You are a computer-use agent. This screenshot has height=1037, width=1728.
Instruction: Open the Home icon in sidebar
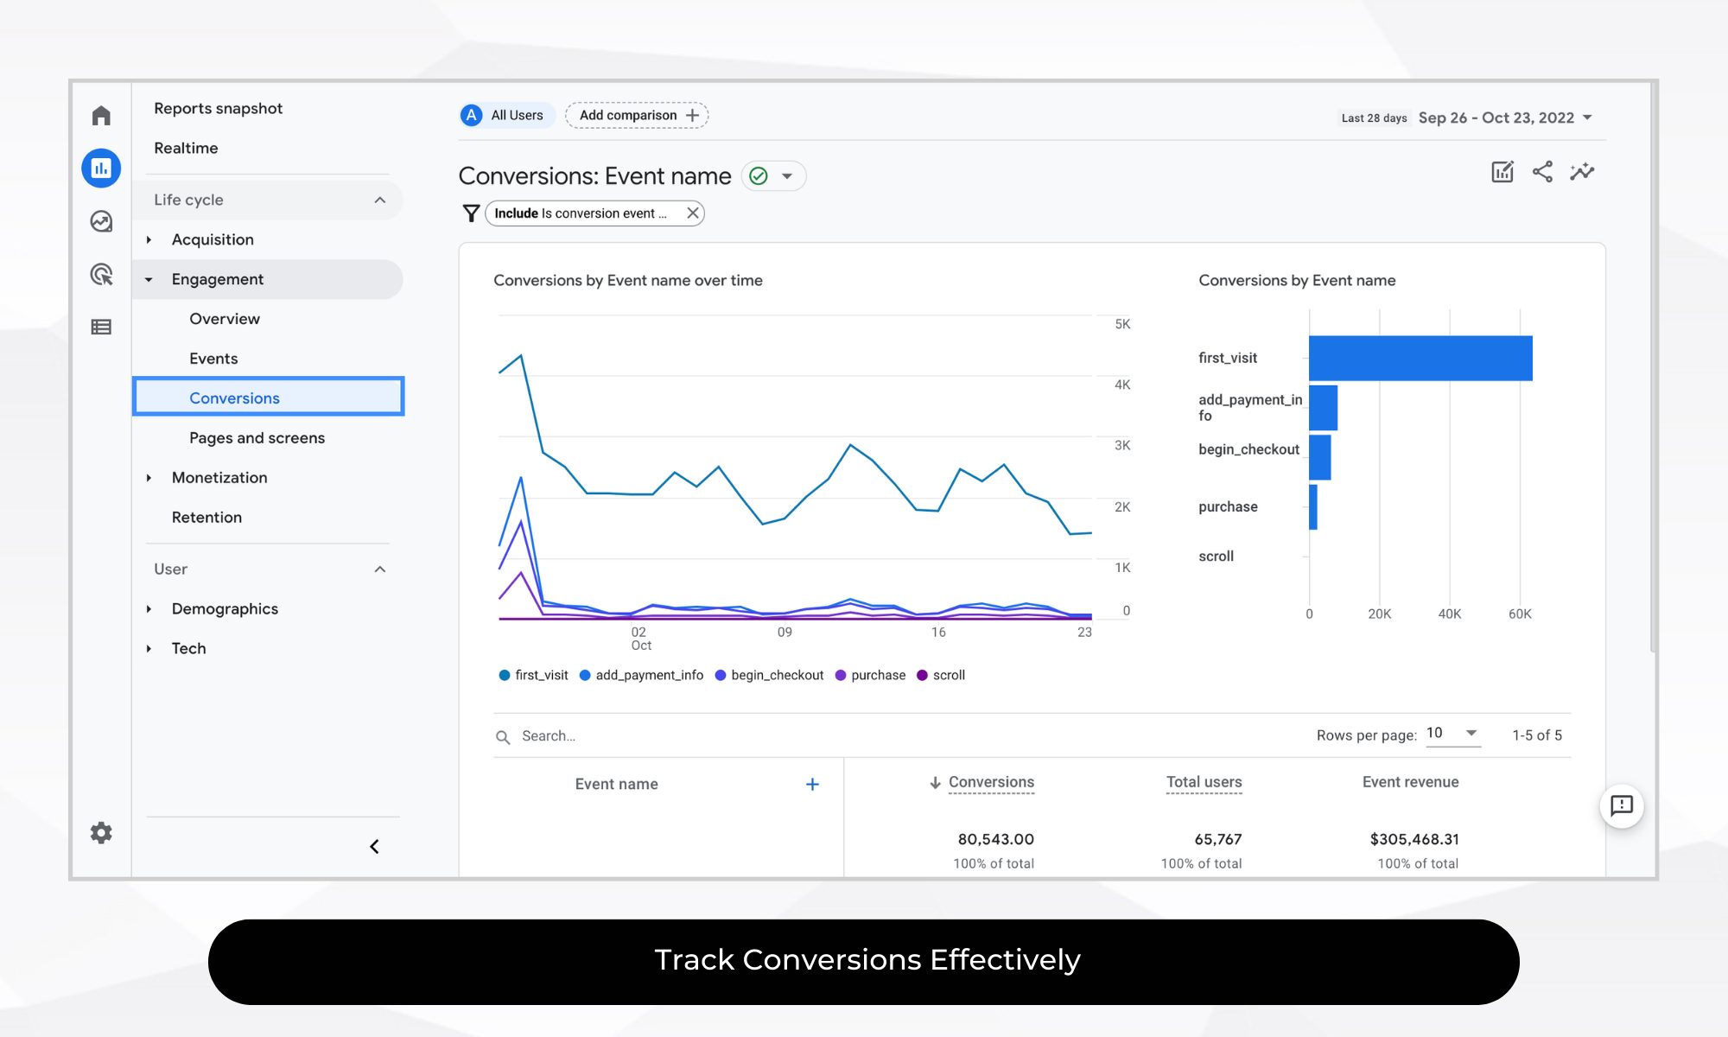coord(101,115)
